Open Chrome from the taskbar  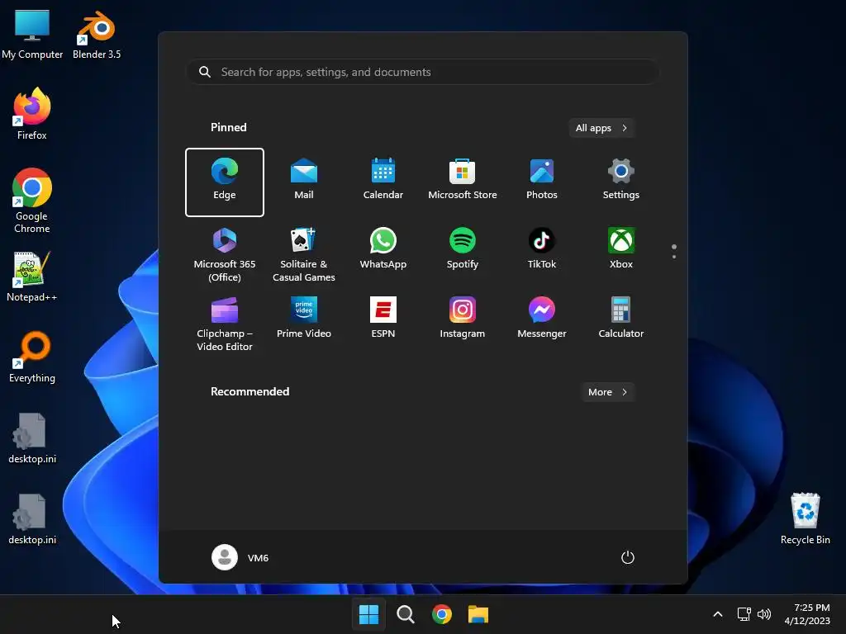pos(441,614)
